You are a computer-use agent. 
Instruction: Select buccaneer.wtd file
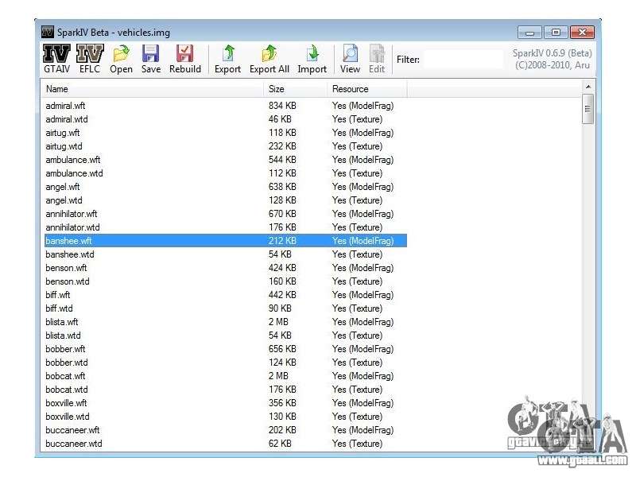coord(74,444)
